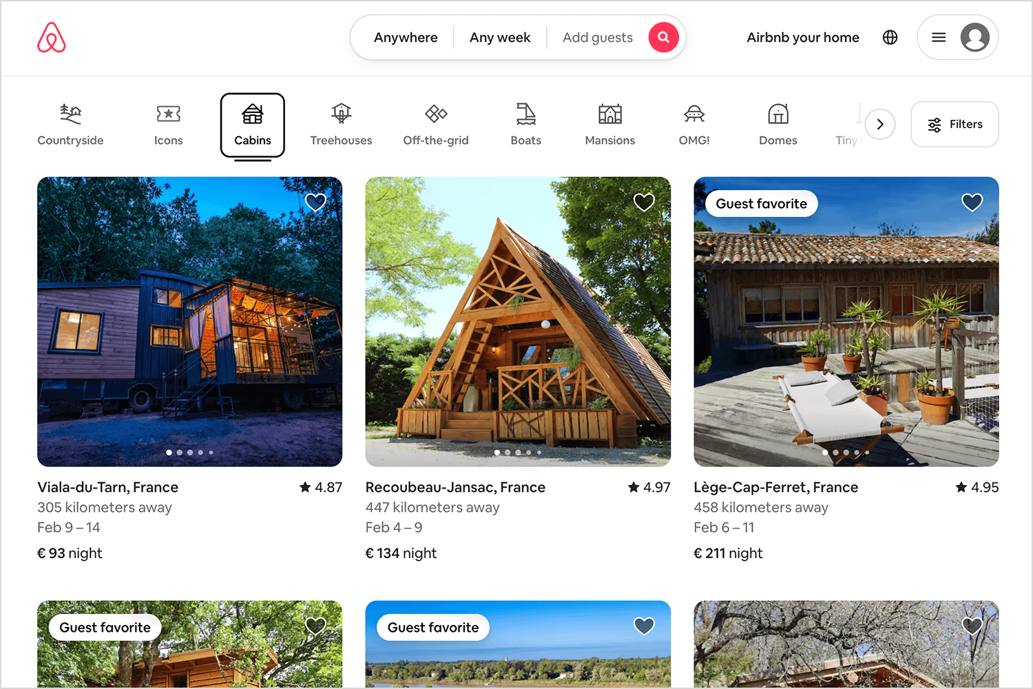
Task: Click the Guest favorite badge on Lège-Cap-Ferret
Action: pyautogui.click(x=762, y=204)
